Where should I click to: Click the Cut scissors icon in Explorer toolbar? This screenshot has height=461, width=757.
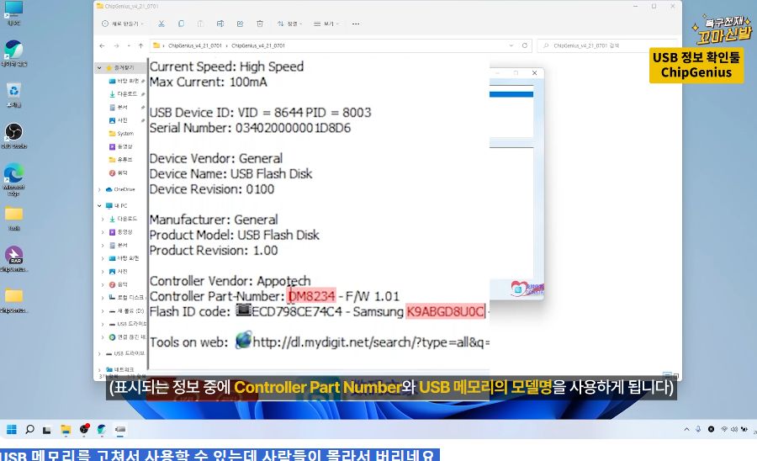point(161,24)
